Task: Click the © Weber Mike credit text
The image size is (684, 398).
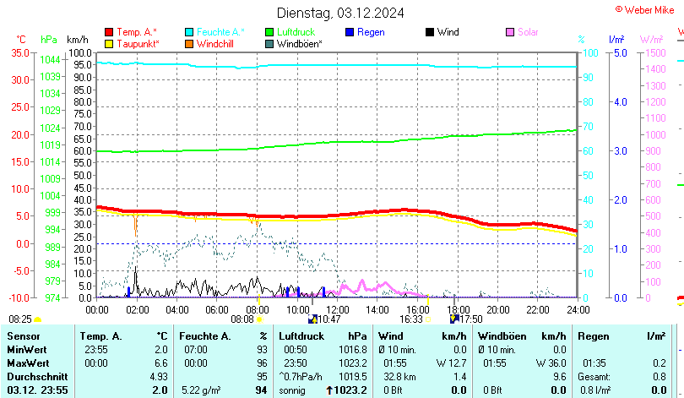Action: (x=645, y=10)
